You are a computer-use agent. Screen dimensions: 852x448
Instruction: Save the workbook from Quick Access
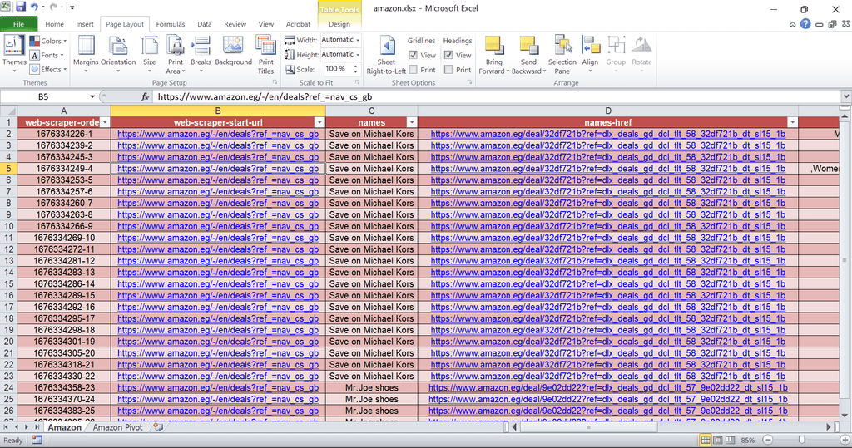click(21, 7)
